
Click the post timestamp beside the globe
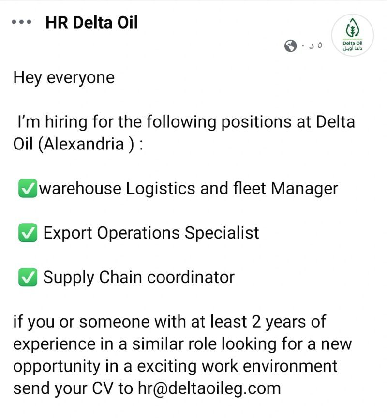pyautogui.click(x=312, y=46)
